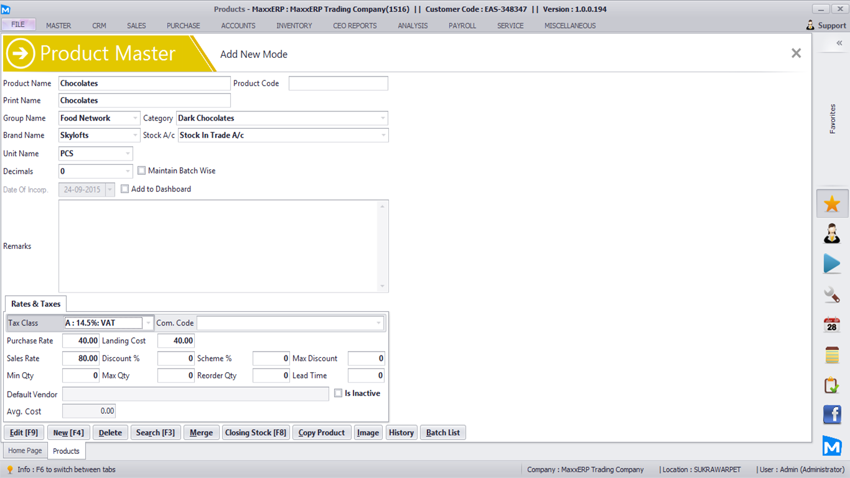Open the Category dropdown list

point(383,118)
